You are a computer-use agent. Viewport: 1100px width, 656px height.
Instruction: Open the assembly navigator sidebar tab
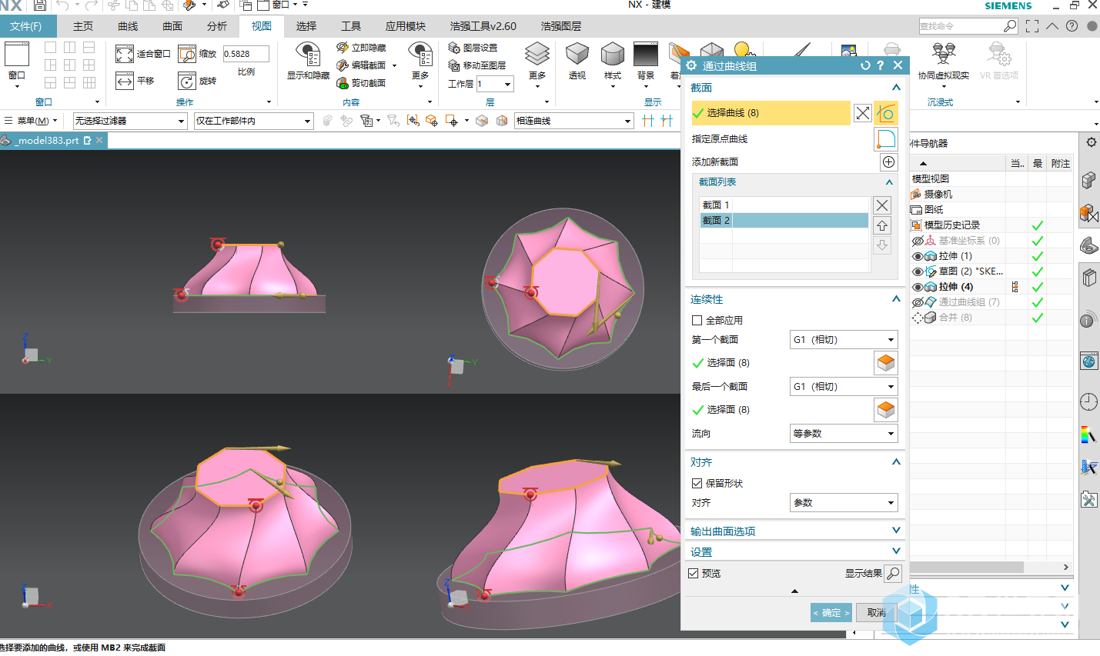pos(1088,181)
